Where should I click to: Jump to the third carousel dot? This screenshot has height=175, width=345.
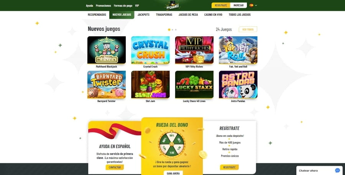click(x=176, y=29)
